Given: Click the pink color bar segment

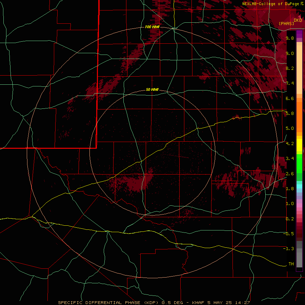Looking at the screenshot, I should click(299, 205).
